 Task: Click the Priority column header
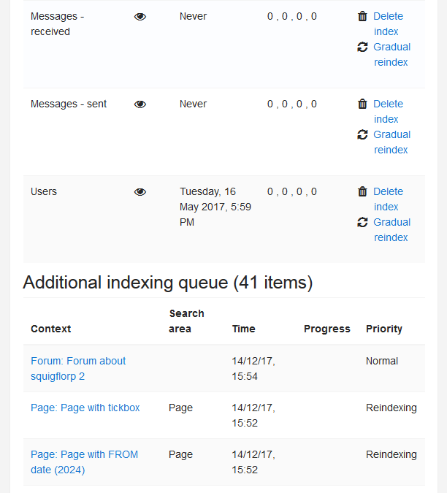coord(384,329)
